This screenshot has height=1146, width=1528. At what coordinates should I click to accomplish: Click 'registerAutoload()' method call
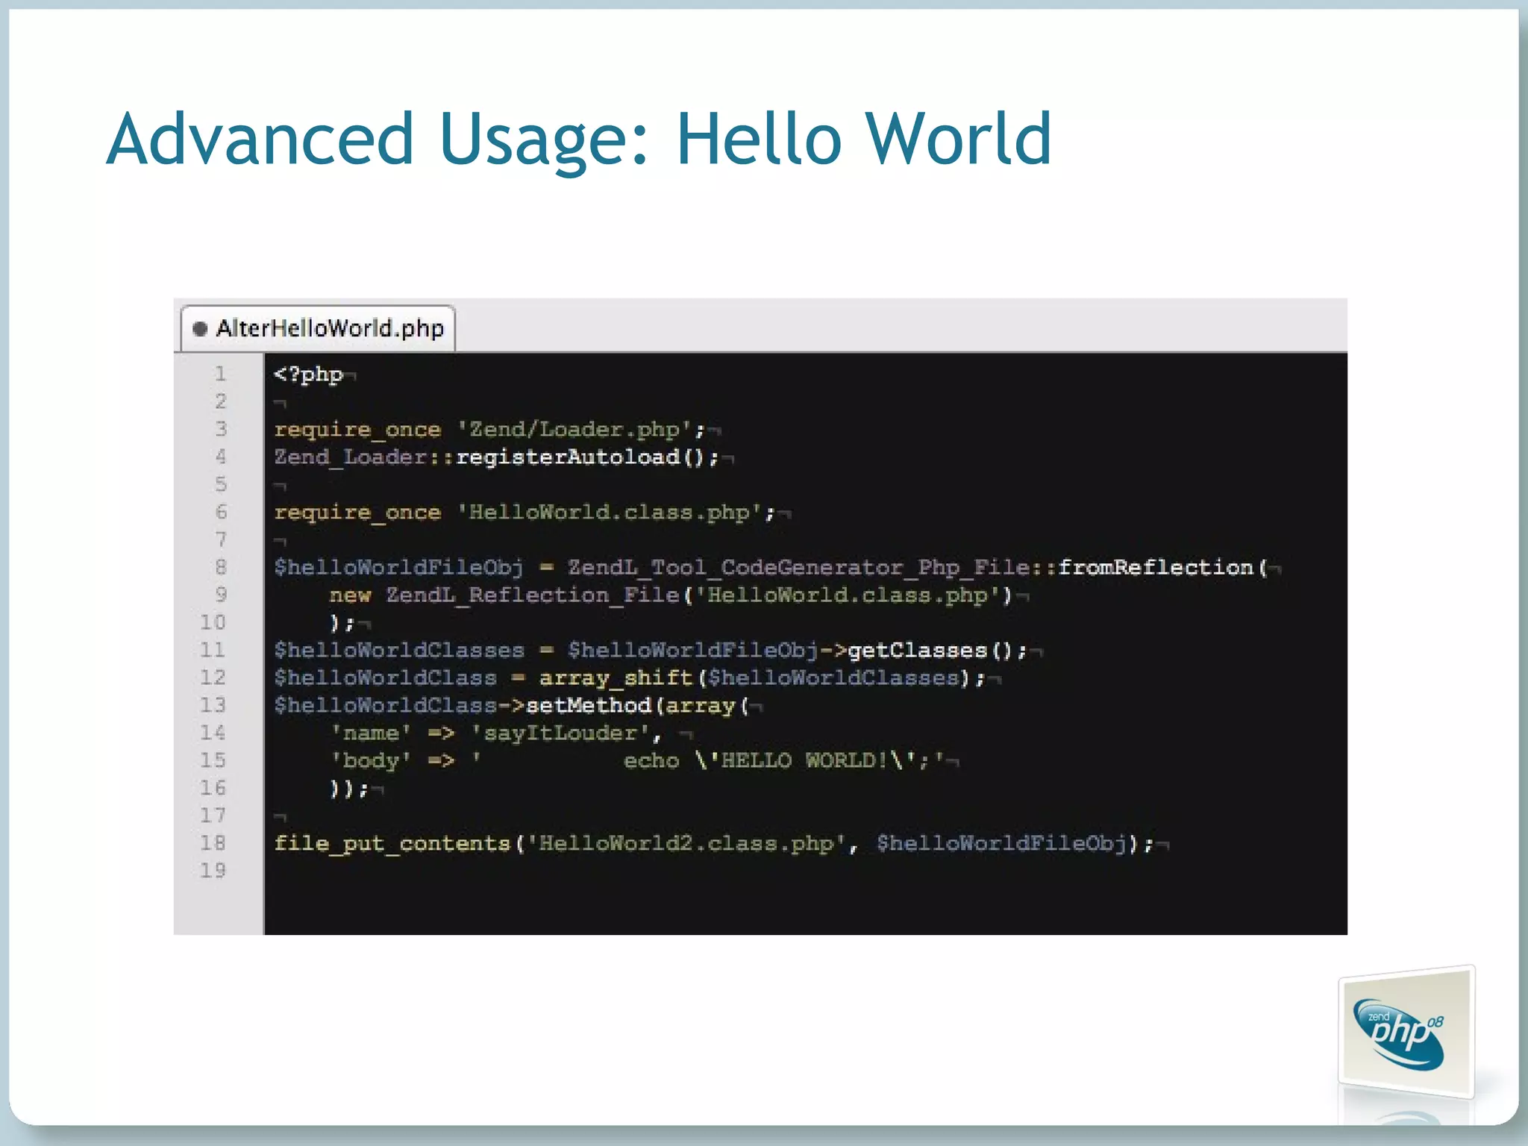pos(582,457)
